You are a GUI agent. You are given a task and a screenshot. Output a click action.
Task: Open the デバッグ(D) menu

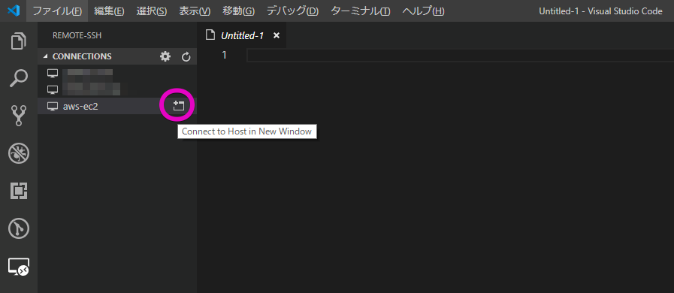[292, 11]
